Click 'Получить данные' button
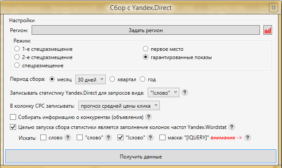The image size is (282, 168). (141, 156)
